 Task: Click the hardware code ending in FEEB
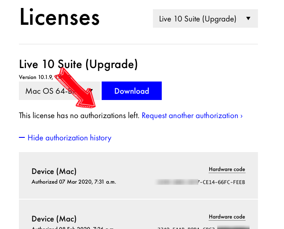[x=200, y=182]
